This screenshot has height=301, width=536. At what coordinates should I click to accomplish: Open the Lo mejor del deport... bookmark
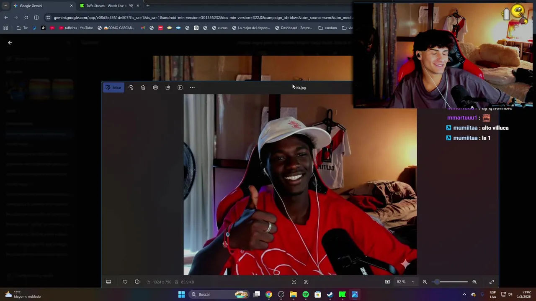(x=251, y=28)
